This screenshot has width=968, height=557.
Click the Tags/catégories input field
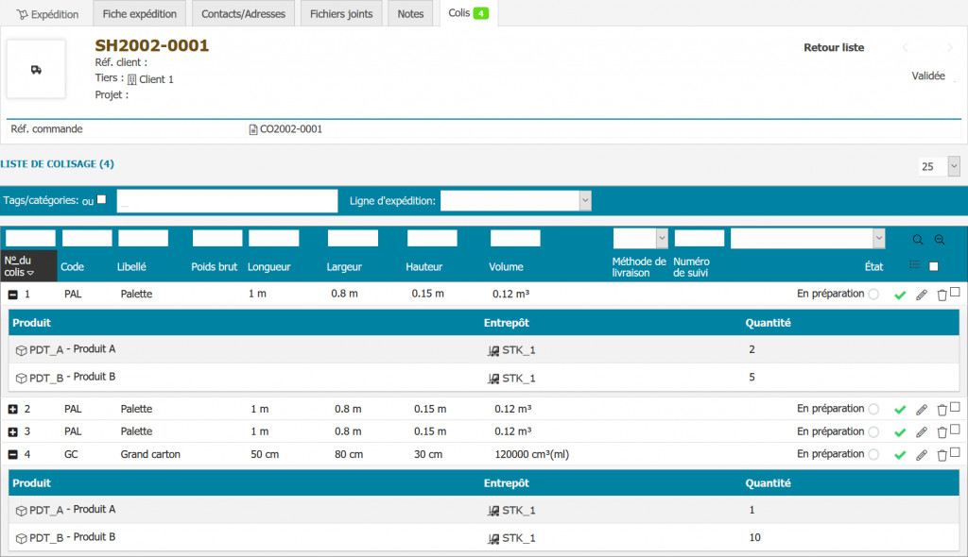tap(227, 201)
